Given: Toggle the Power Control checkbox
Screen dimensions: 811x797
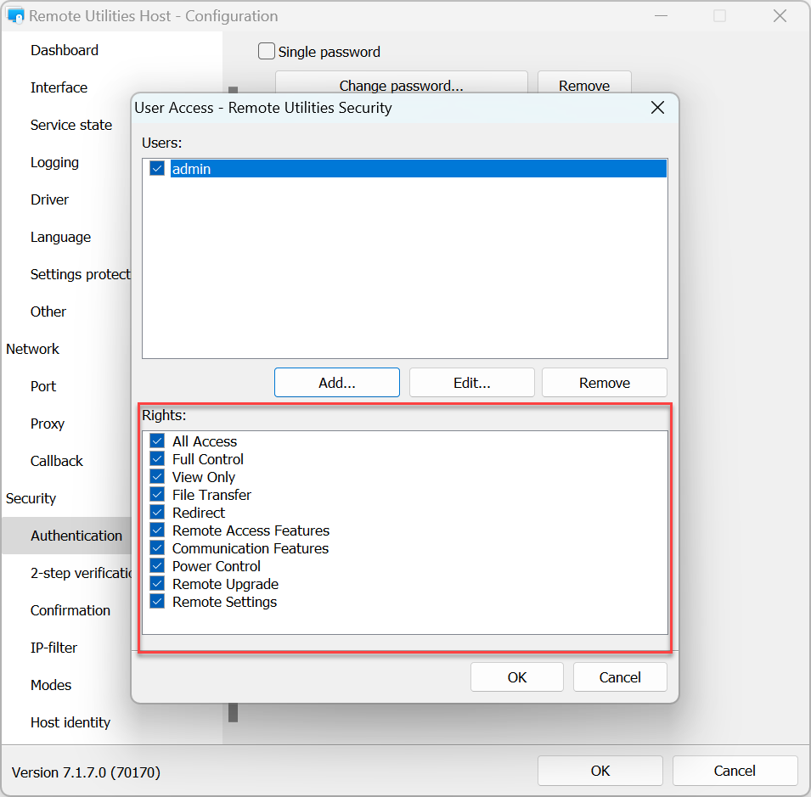Looking at the screenshot, I should tap(157, 566).
